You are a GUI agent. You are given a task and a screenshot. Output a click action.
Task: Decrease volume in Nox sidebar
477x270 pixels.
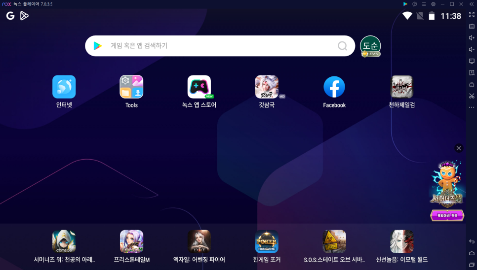coord(472,49)
